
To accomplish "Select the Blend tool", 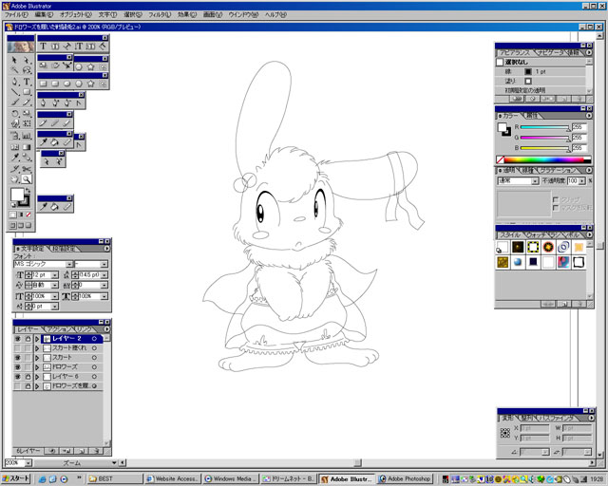I will pyautogui.click(x=27, y=158).
